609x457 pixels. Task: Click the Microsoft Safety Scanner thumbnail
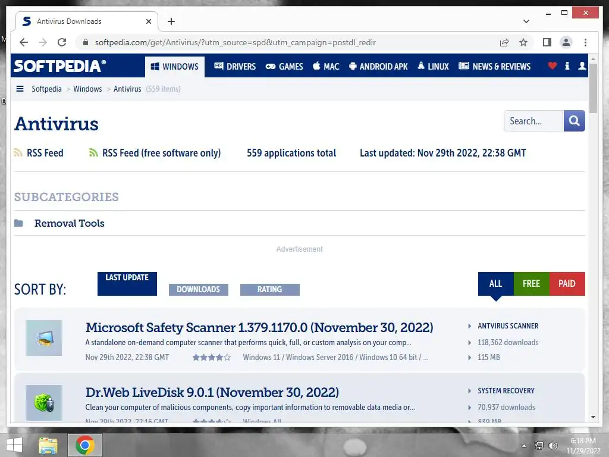44,338
